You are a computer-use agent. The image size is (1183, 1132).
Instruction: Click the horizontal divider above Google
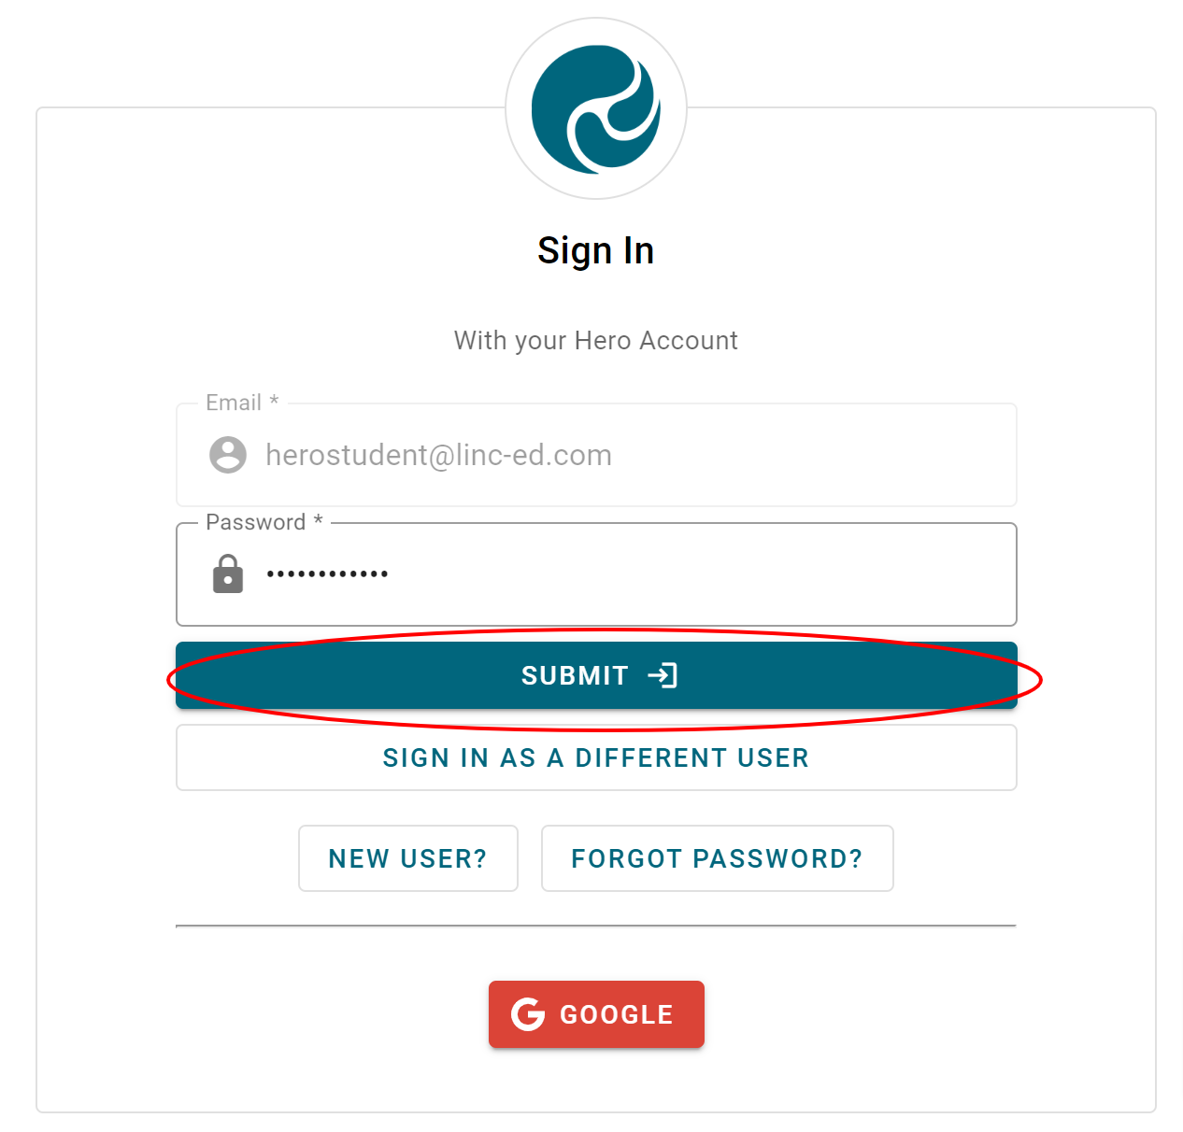tap(596, 926)
